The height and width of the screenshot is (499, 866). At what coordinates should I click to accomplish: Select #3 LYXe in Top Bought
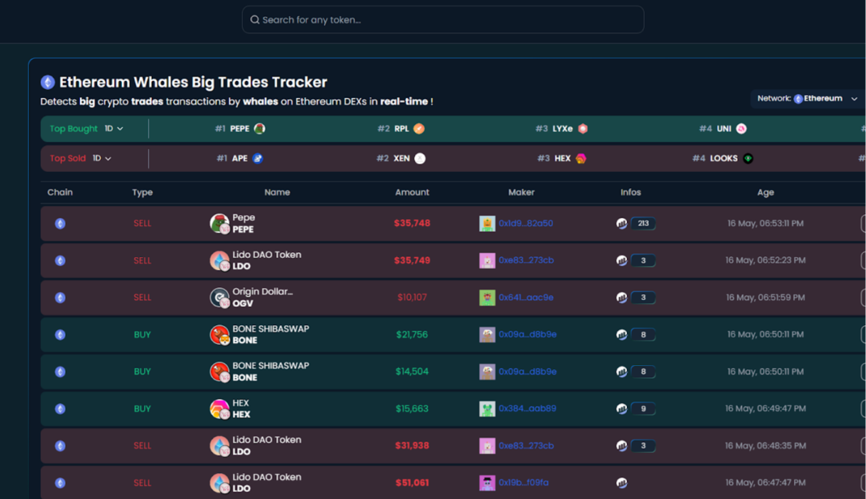(x=562, y=129)
